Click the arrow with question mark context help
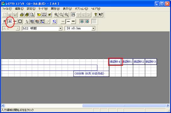Viewport: 171px width, 113px height. coord(101,15)
